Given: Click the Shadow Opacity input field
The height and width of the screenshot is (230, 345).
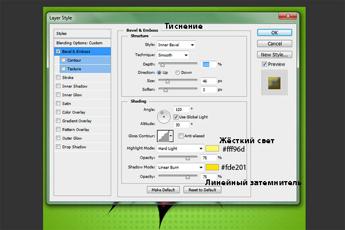Looking at the screenshot, I should [x=209, y=177].
